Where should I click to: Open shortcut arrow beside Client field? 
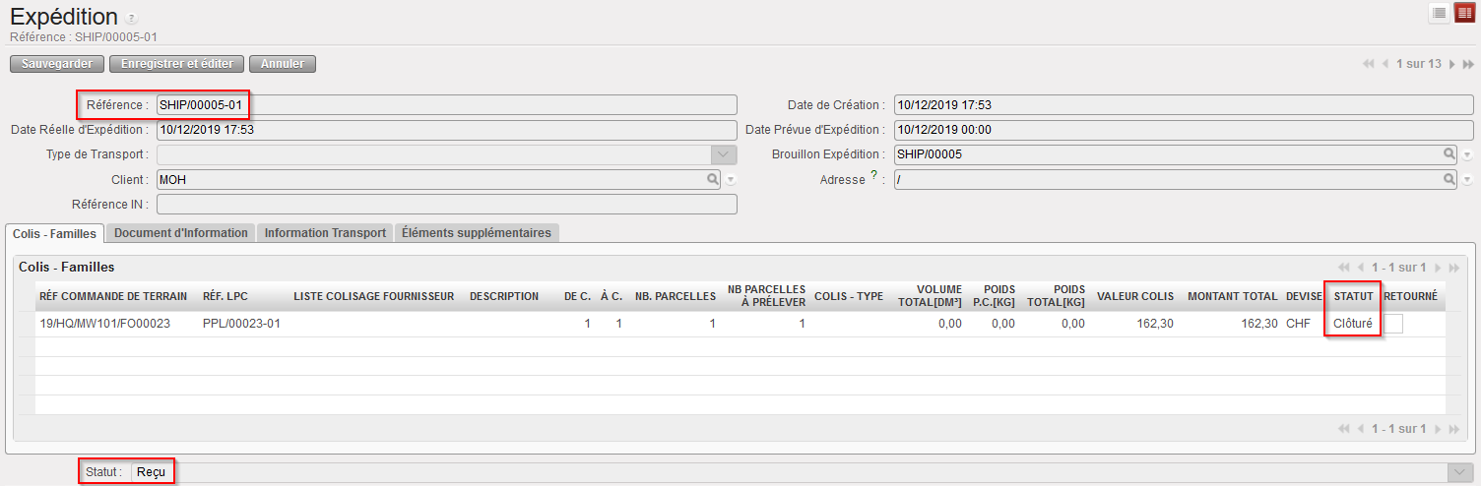tap(730, 180)
